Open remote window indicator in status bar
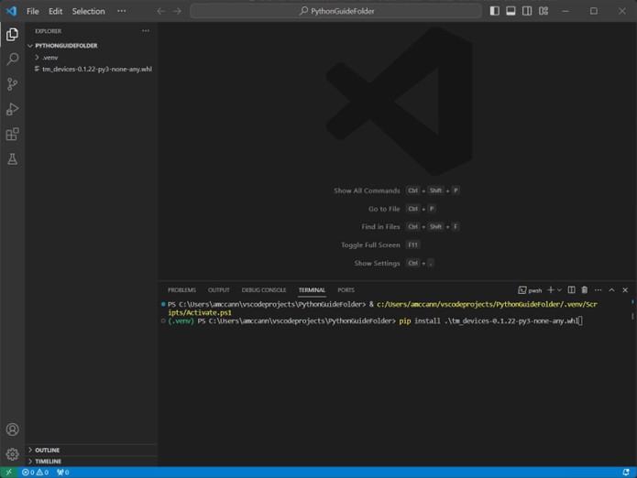Viewport: 637px width, 478px height. point(8,473)
